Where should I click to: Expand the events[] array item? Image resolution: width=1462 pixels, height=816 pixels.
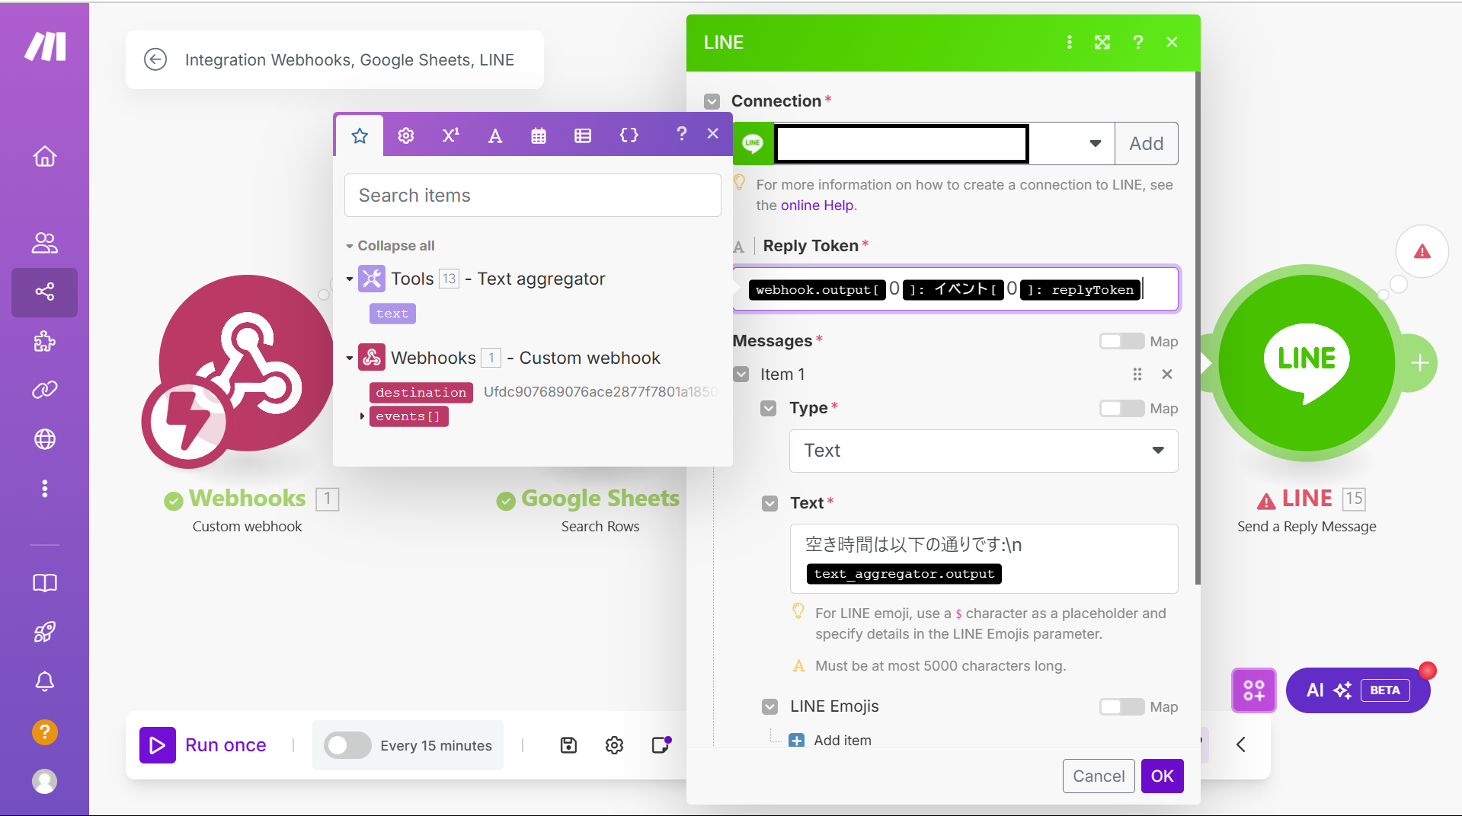tap(363, 416)
